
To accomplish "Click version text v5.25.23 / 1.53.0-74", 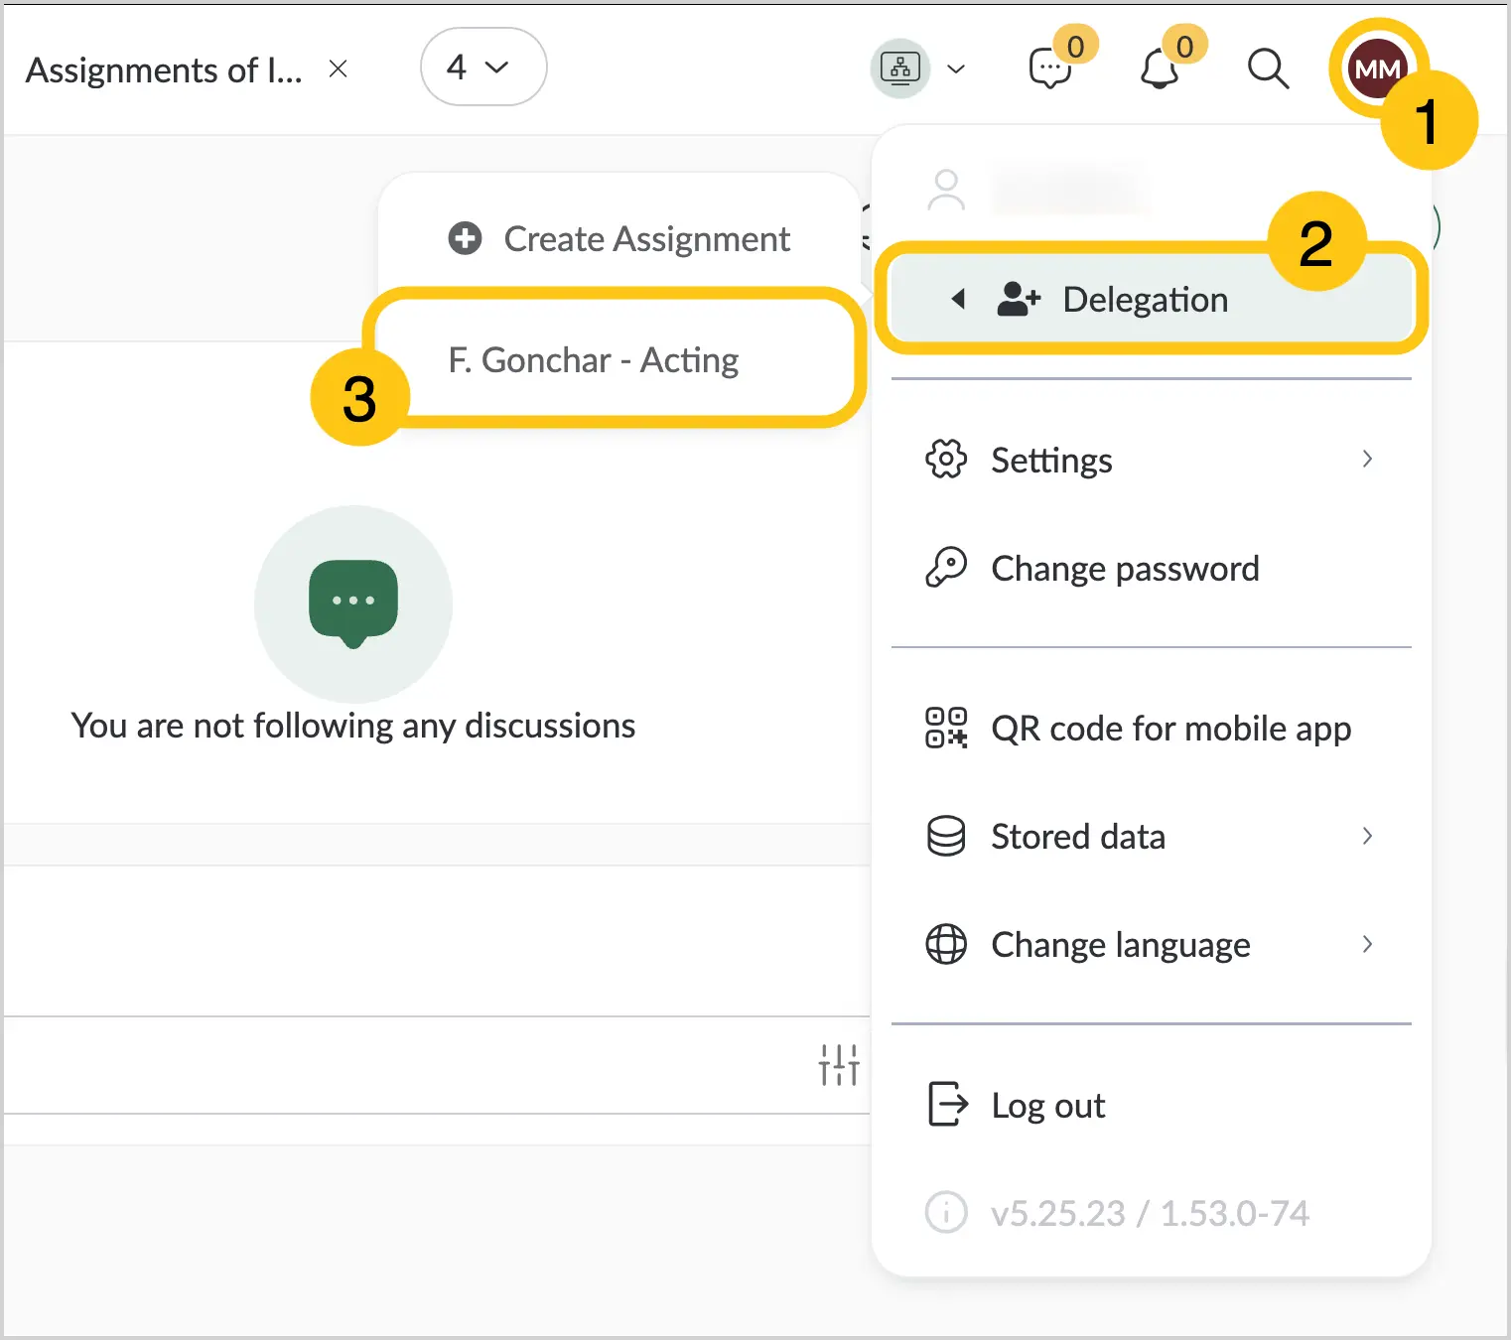I will (1150, 1213).
